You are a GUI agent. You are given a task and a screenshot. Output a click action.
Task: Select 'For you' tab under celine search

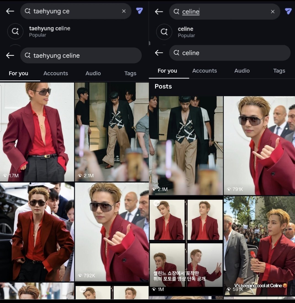coord(168,71)
